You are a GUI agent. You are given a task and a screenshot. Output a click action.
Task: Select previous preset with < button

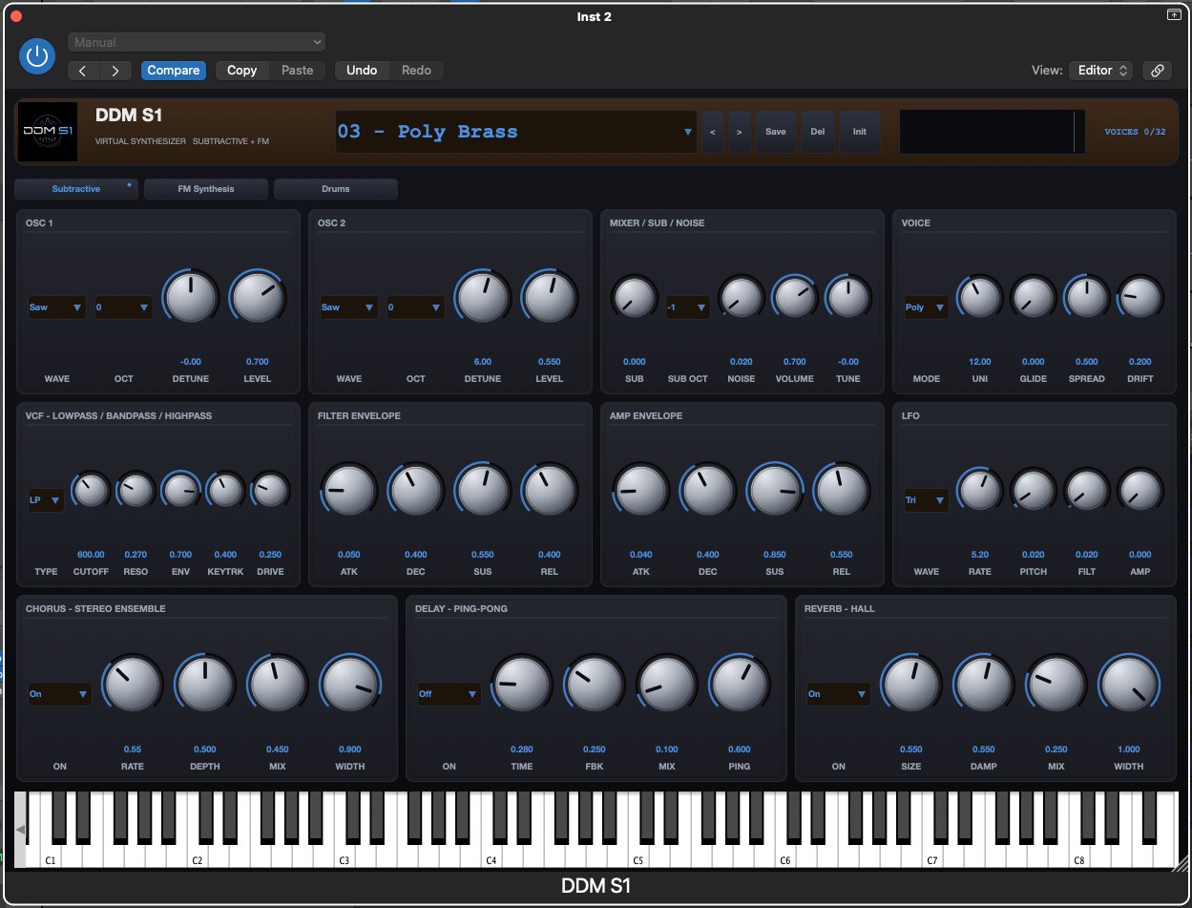(711, 132)
